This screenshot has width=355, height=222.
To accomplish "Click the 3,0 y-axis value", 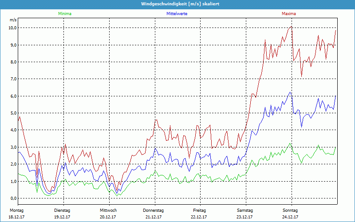I will coord(13,147).
